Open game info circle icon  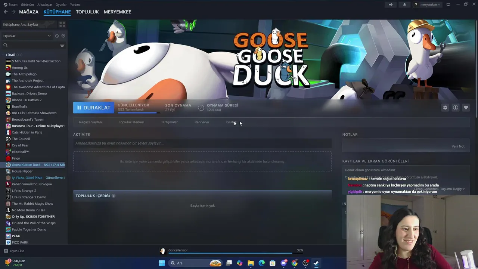456,108
